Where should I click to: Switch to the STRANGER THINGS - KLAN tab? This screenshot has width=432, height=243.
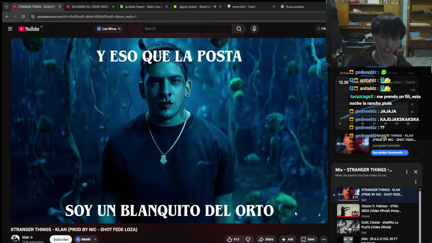pyautogui.click(x=36, y=7)
